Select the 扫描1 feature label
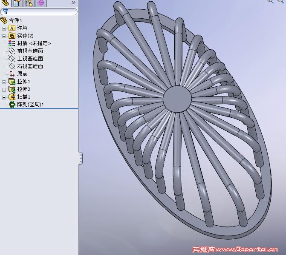286x255 pixels. [23, 97]
